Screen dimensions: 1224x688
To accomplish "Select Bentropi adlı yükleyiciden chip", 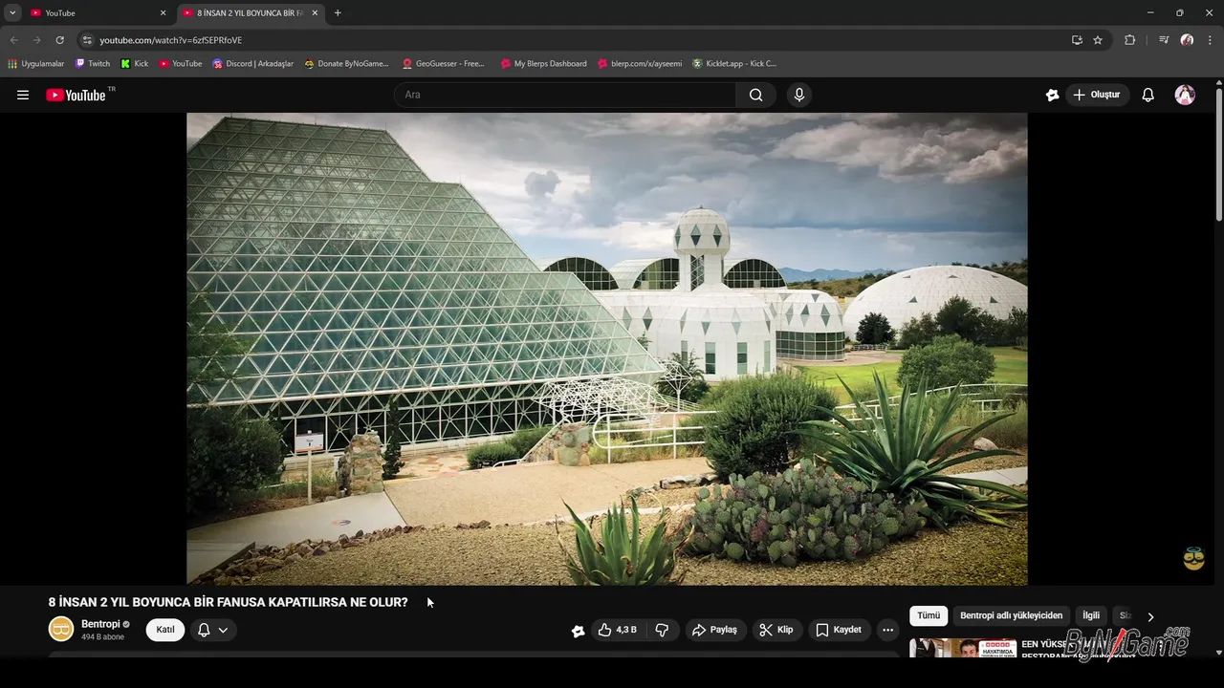I will 1011,615.
